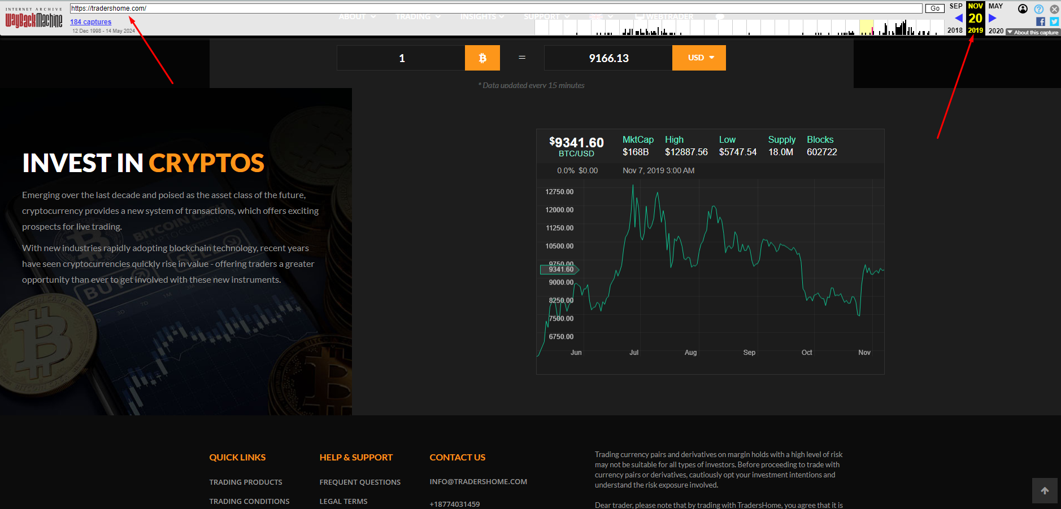The image size is (1061, 509).
Task: Open the 184 captures link
Action: pos(90,22)
